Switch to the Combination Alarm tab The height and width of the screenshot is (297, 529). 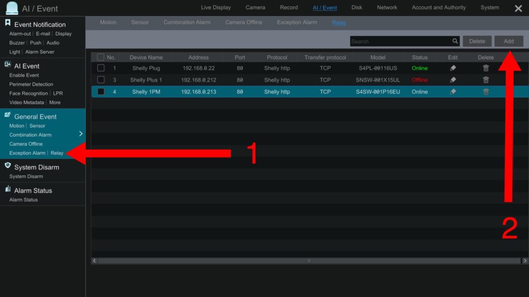pyautogui.click(x=187, y=22)
